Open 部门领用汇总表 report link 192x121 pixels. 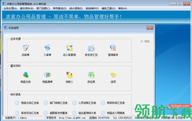click(x=59, y=103)
